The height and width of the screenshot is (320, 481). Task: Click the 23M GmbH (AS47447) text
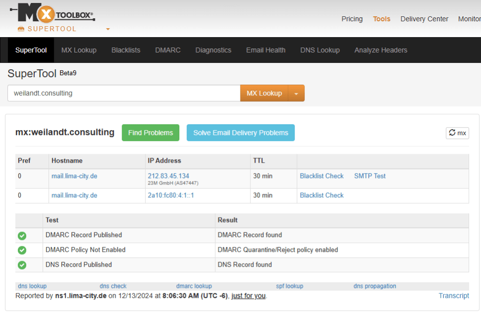(x=173, y=183)
